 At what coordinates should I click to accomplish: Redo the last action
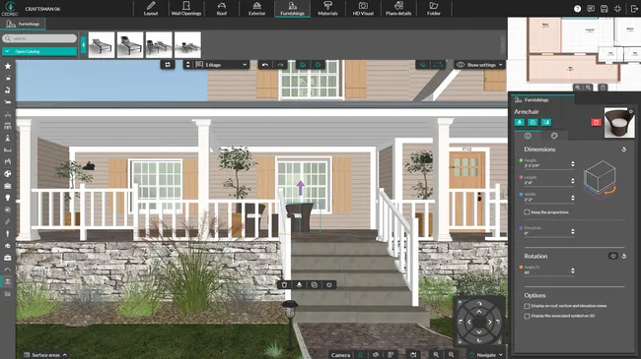click(x=280, y=65)
